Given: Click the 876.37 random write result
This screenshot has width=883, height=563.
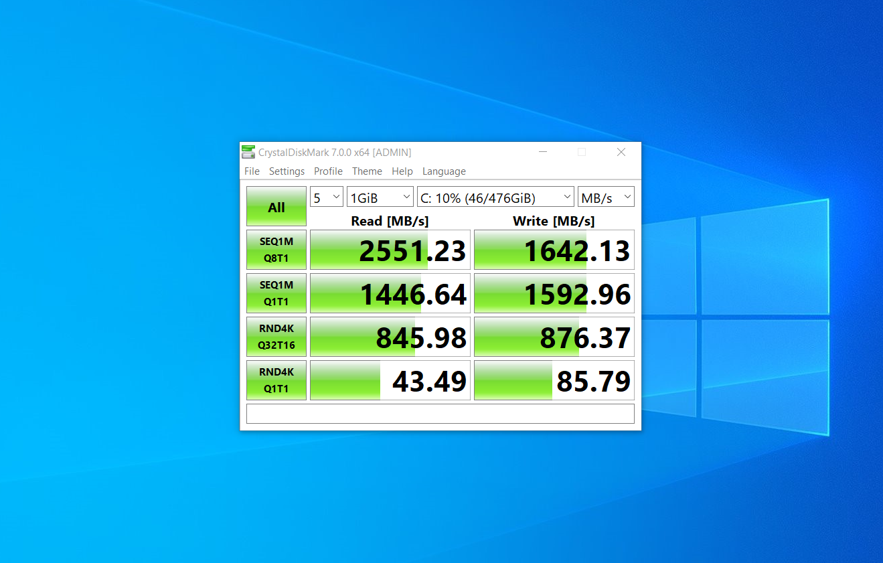Looking at the screenshot, I should [x=554, y=337].
